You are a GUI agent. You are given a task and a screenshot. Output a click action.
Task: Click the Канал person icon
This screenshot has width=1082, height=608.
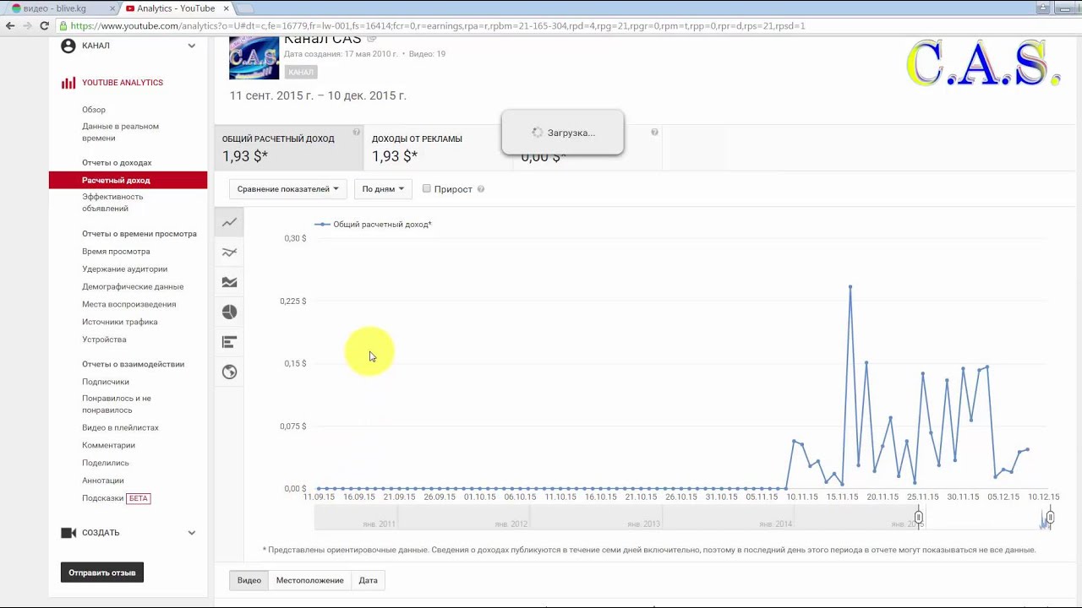click(x=68, y=46)
